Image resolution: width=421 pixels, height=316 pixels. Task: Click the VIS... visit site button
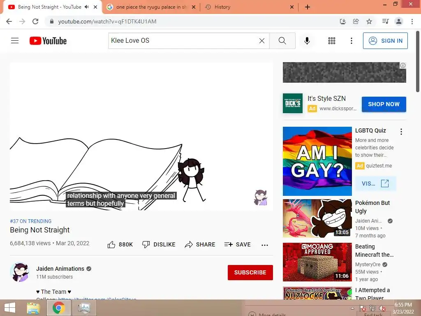point(375,184)
